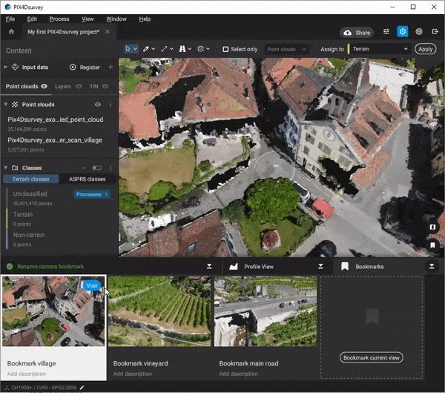Click the Share button
Image resolution: width=445 pixels, height=393 pixels.
pos(357,33)
